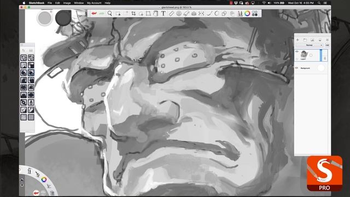The height and width of the screenshot is (197, 350).
Task: Select the swirl blend brush
Action: (24, 102)
